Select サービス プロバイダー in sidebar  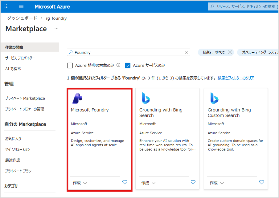tap(20, 58)
